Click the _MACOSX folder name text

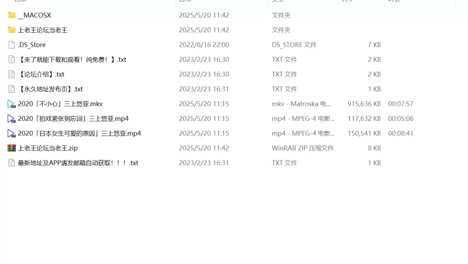coord(35,15)
